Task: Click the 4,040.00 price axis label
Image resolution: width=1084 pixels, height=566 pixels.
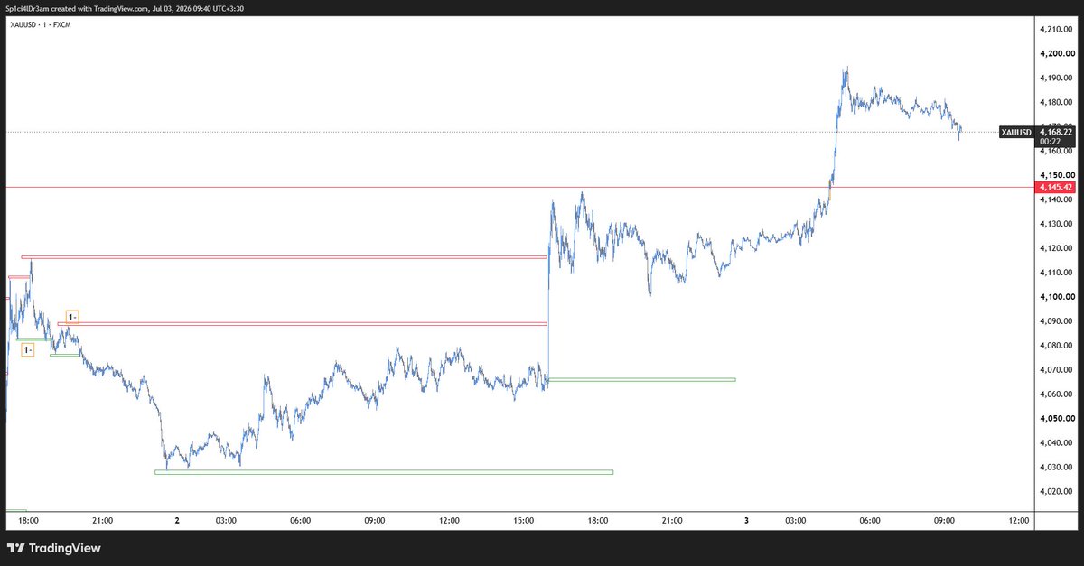Action: 1056,443
